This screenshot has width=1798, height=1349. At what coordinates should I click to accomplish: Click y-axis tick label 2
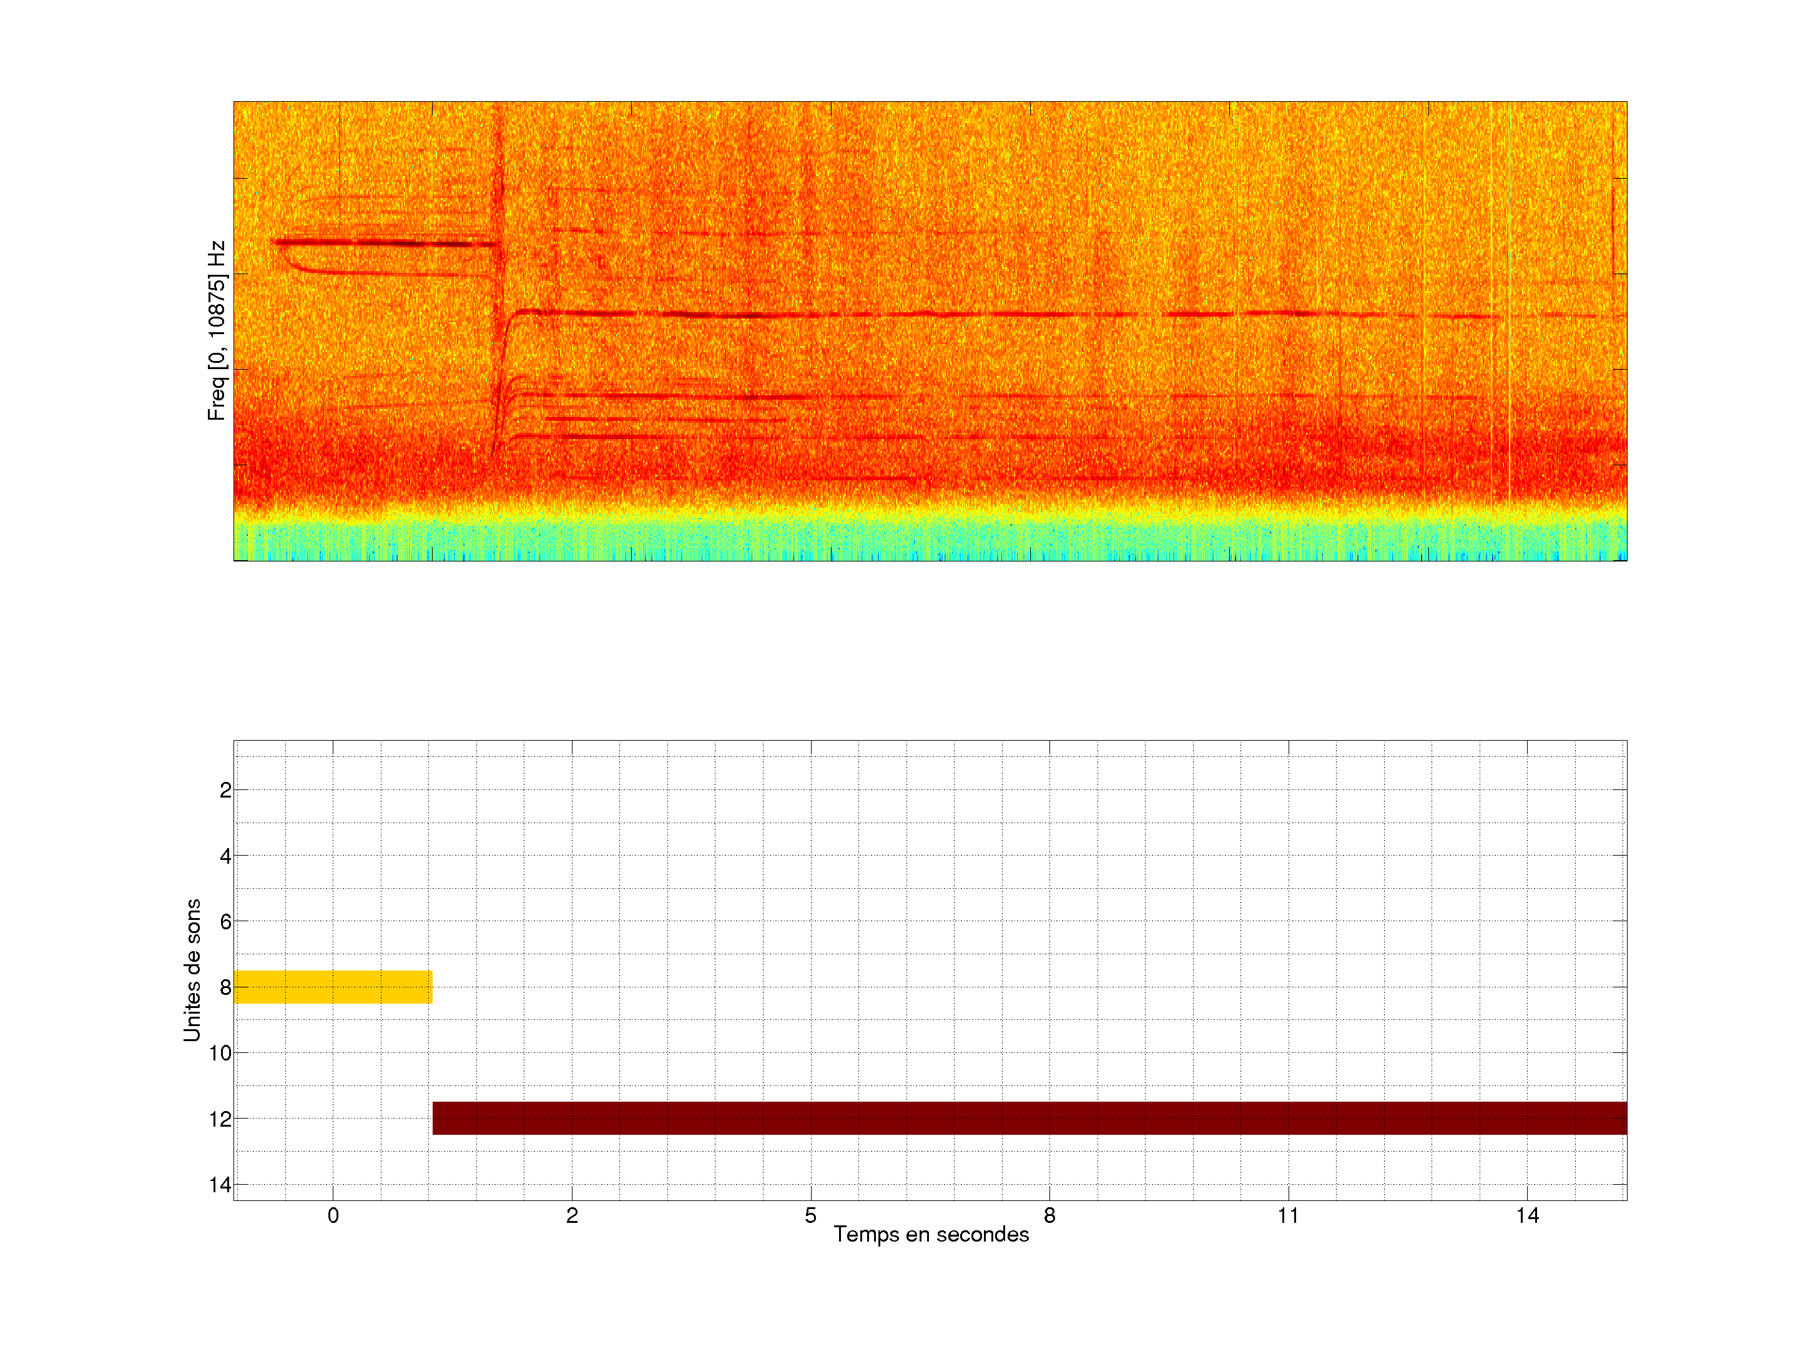[x=225, y=791]
